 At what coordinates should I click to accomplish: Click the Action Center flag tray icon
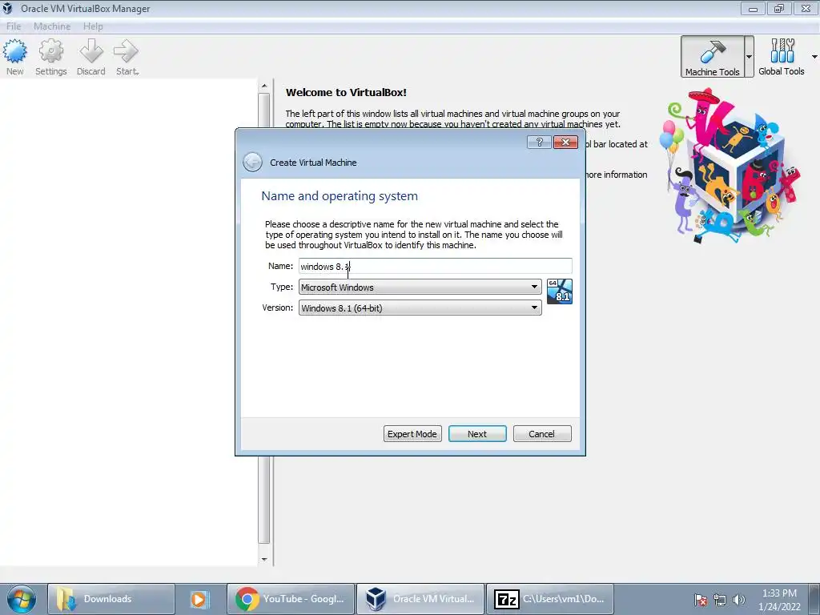coord(701,600)
